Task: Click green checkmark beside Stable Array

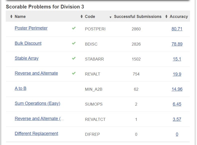Action: 74,58
